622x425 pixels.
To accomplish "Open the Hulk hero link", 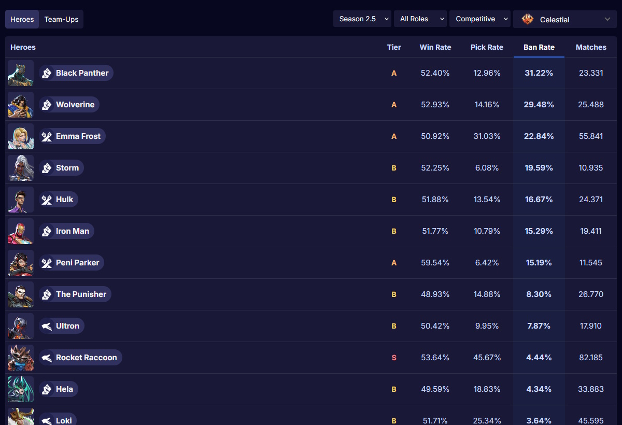I will (x=59, y=200).
